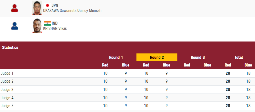This screenshot has width=255, height=112.
Task: Open OKAZAWA's athlete photo
Action: 37,8
